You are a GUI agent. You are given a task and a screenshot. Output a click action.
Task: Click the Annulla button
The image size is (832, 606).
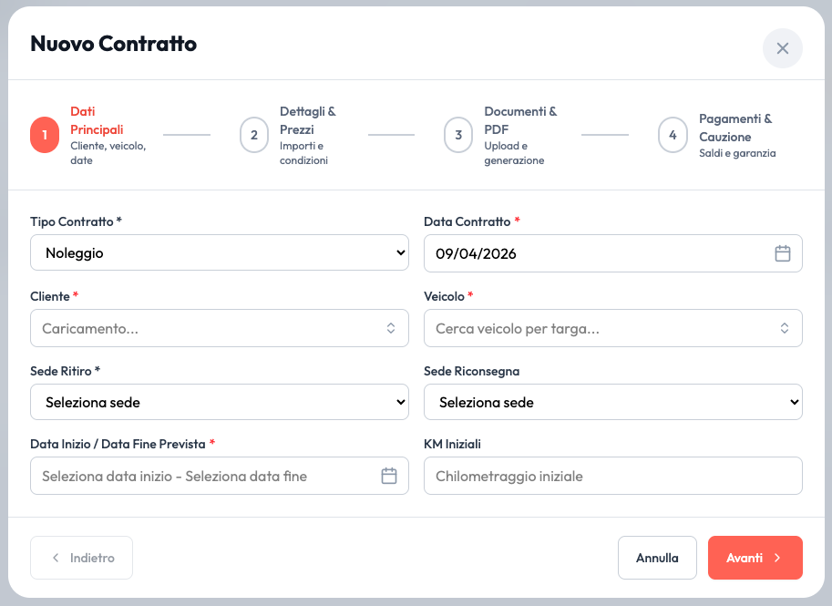[657, 557]
